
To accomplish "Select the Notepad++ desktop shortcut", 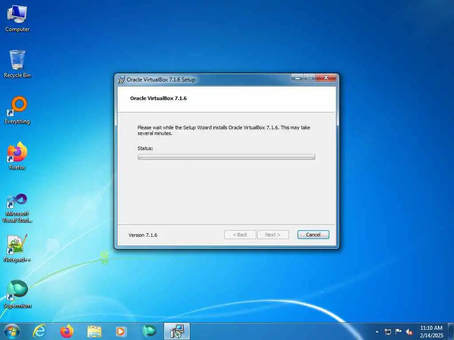I will click(17, 248).
